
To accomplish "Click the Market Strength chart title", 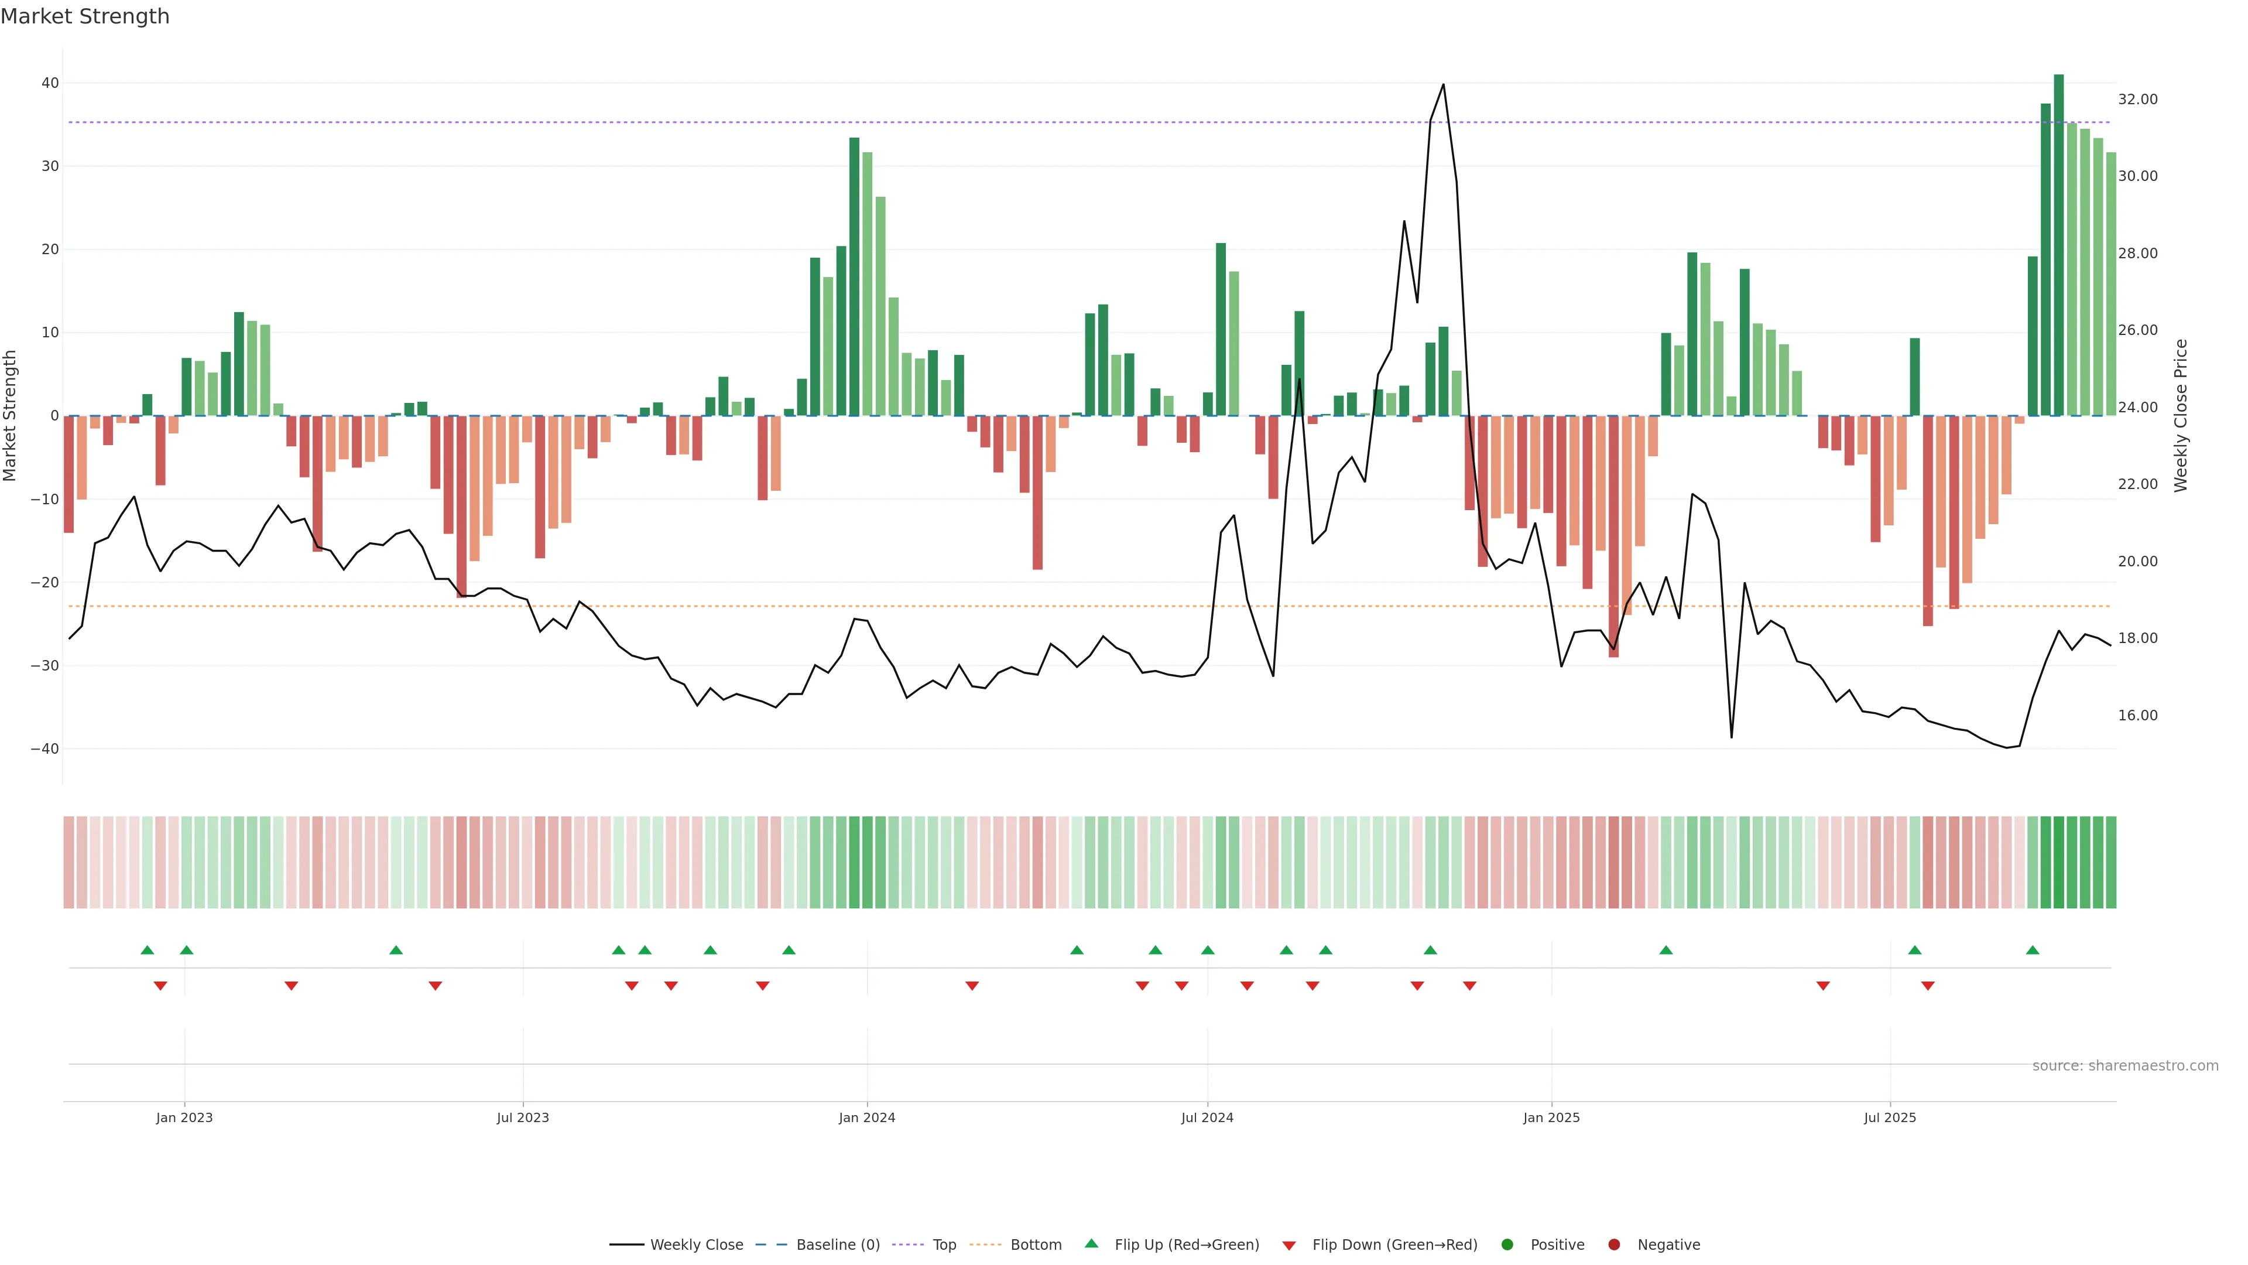I will tap(85, 16).
